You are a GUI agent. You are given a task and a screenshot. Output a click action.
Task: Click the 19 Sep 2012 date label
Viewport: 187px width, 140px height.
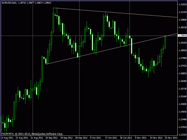(66, 138)
